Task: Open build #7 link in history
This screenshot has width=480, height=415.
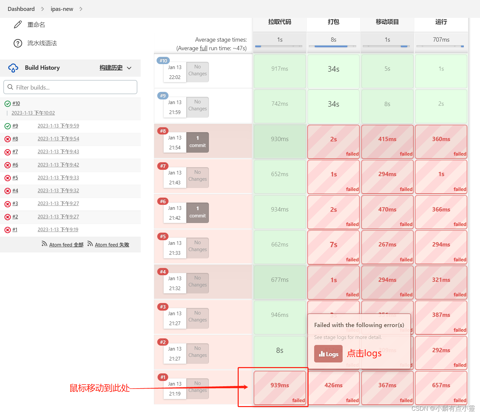Action: pos(15,152)
